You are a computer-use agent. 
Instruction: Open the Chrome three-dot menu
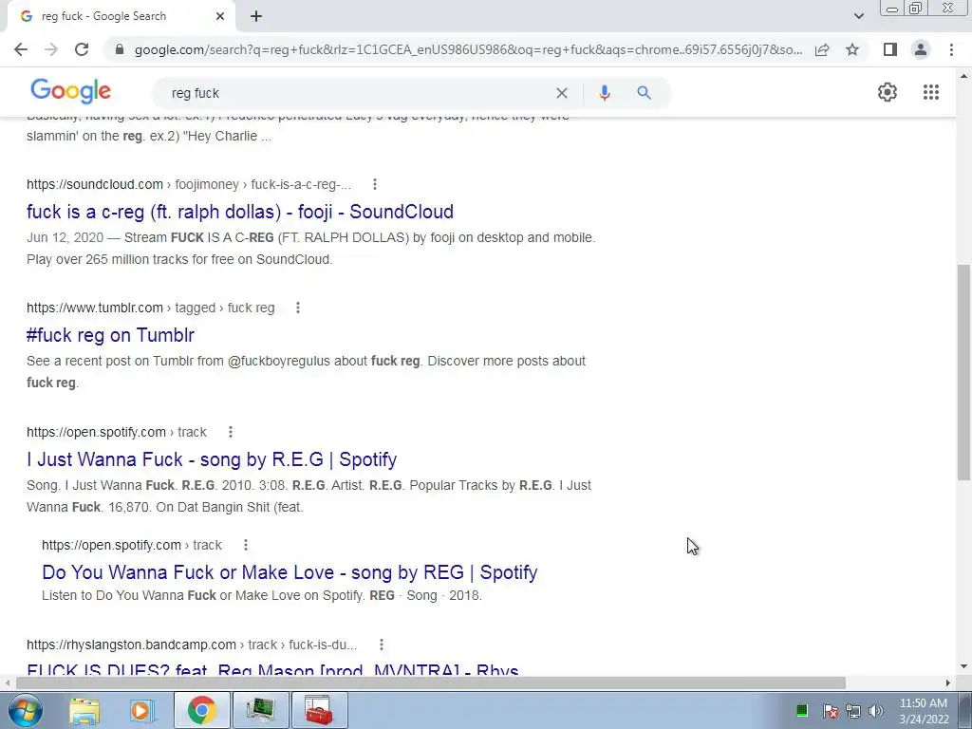pos(951,49)
